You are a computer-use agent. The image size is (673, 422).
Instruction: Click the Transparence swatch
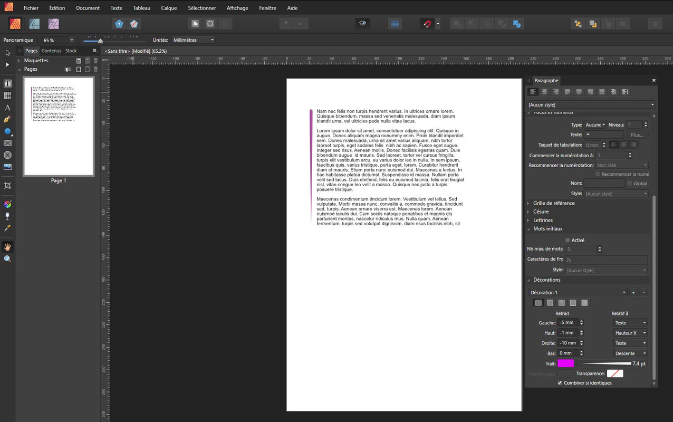click(615, 373)
